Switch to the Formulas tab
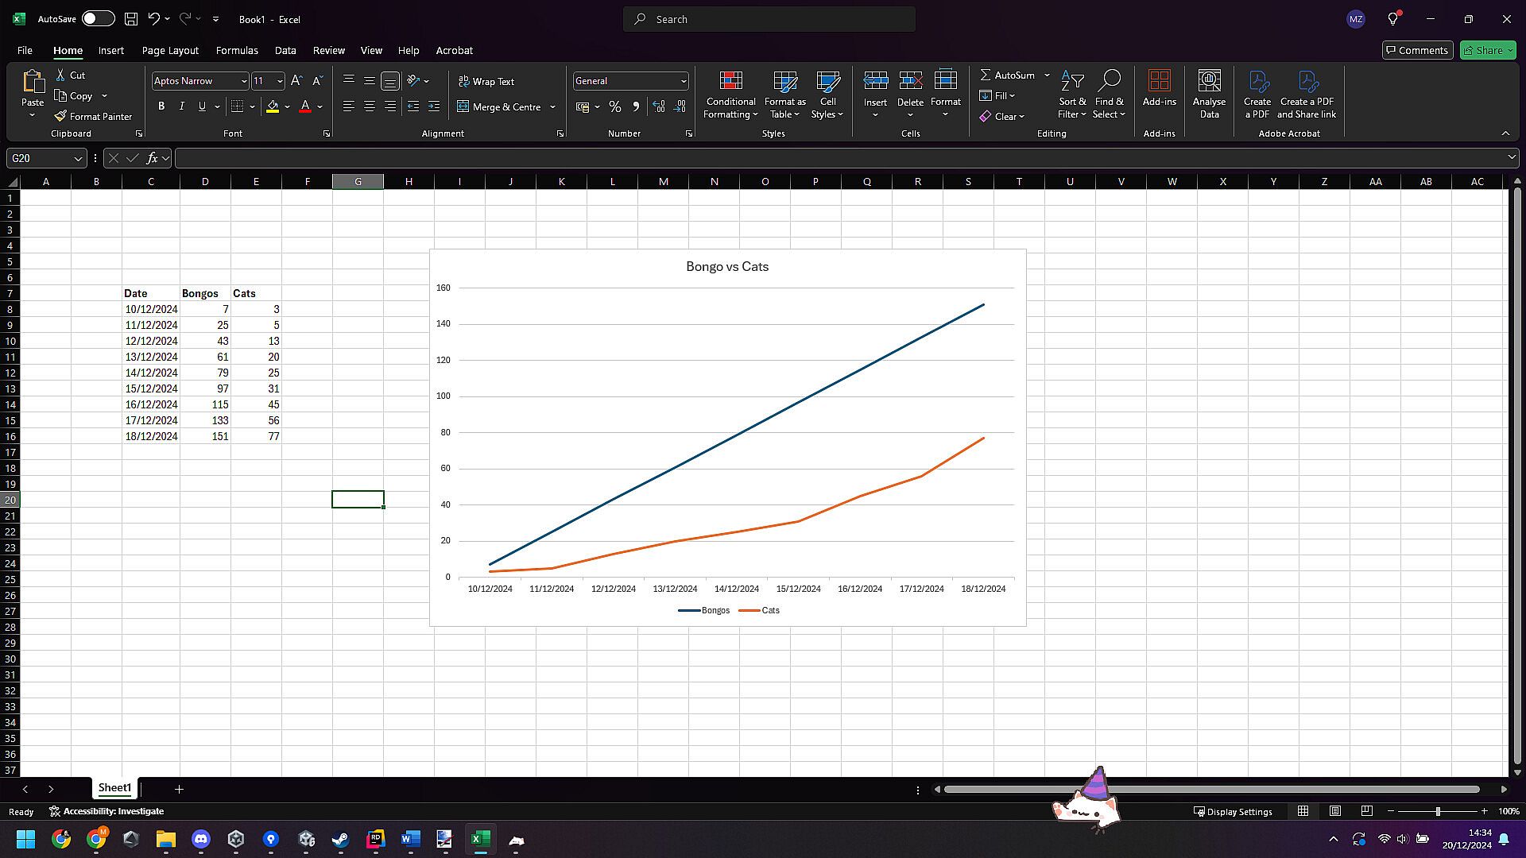Image resolution: width=1526 pixels, height=858 pixels. coord(237,50)
